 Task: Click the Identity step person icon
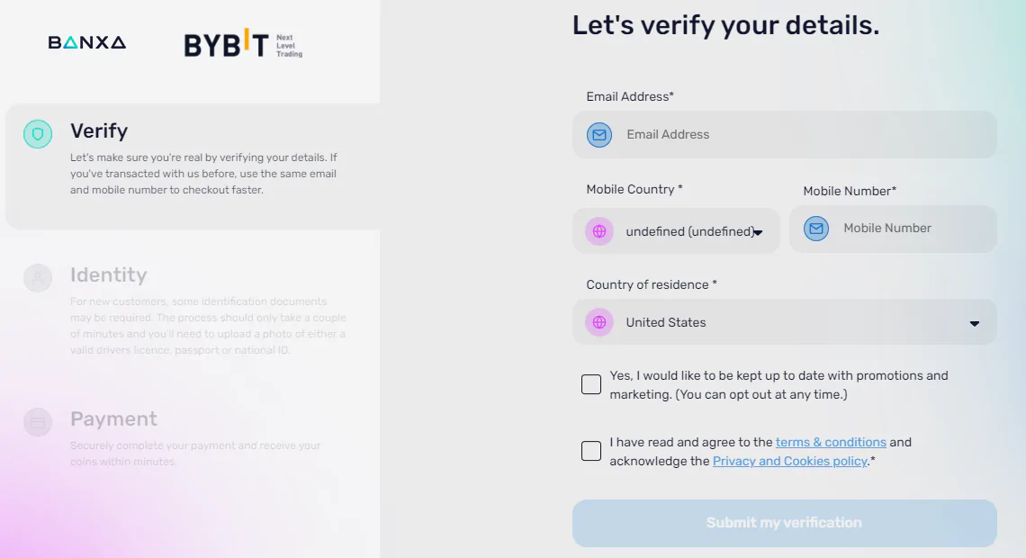[x=38, y=278]
